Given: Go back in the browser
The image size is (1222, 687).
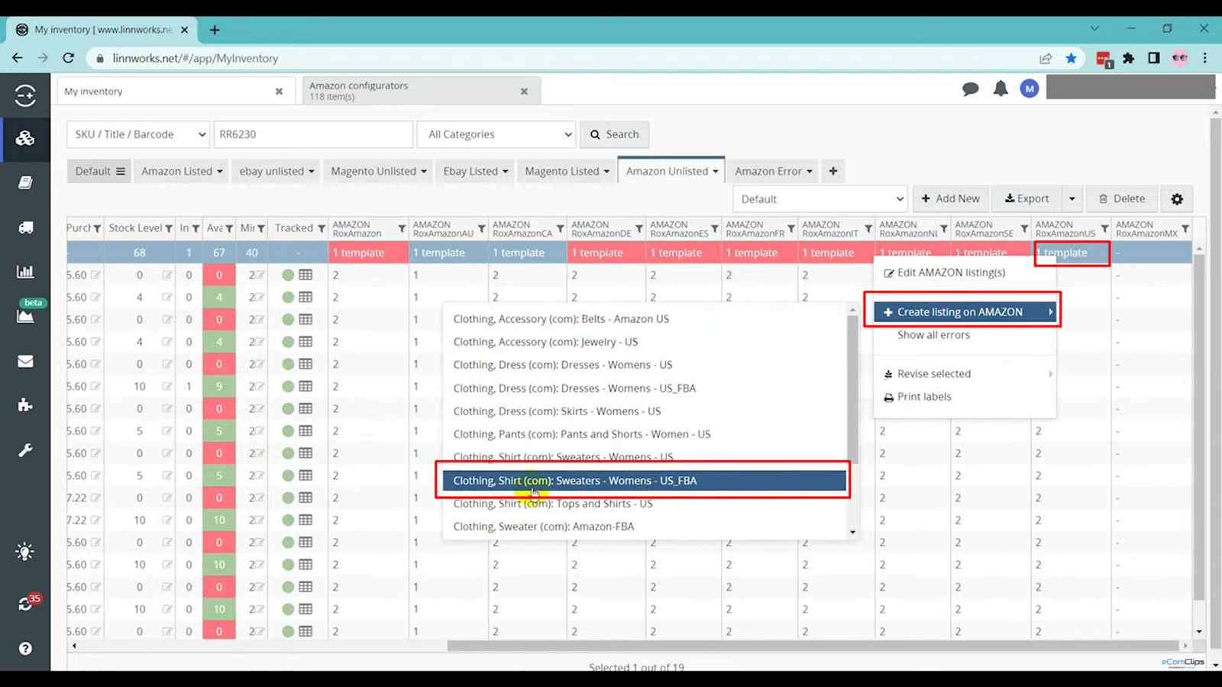Looking at the screenshot, I should tap(18, 58).
